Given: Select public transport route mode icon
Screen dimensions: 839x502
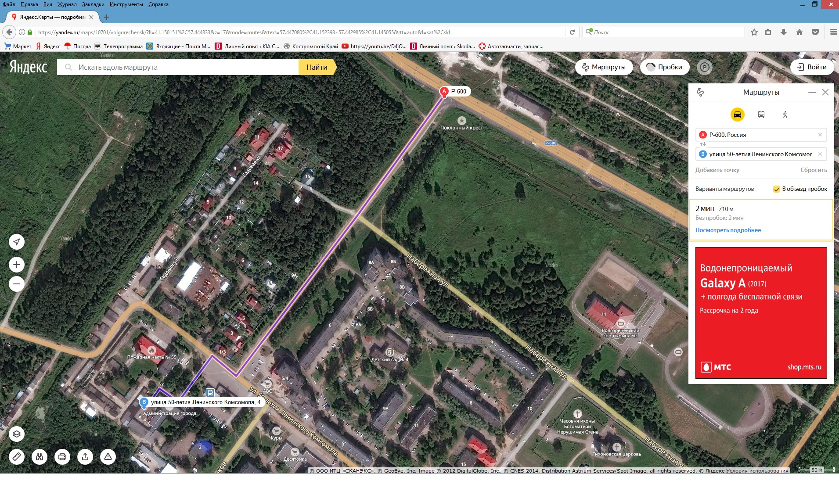Looking at the screenshot, I should point(761,115).
